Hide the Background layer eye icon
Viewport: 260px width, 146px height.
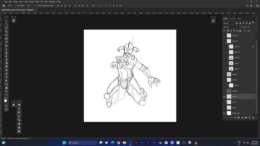pos(224,113)
